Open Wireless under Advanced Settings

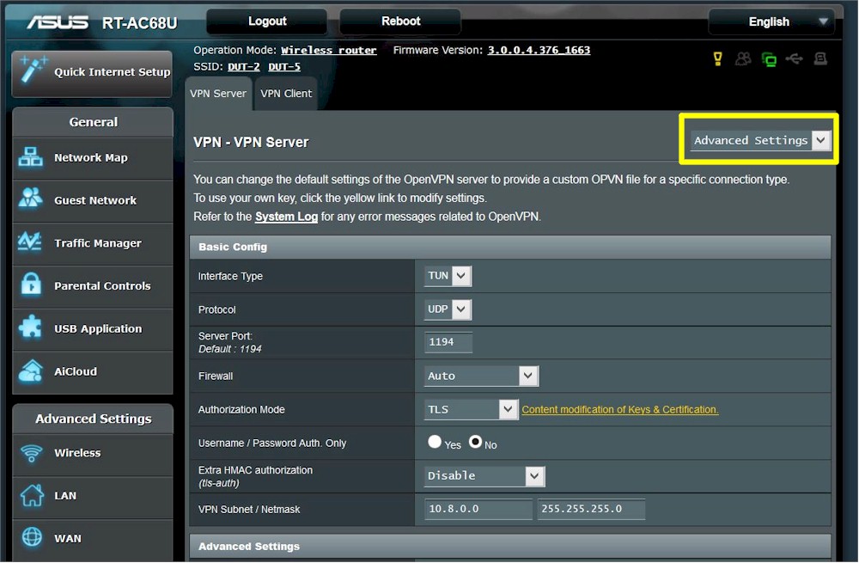92,455
